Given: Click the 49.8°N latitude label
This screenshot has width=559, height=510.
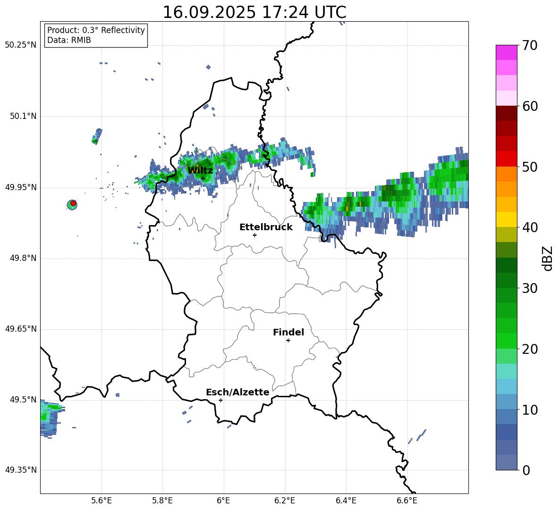Looking at the screenshot, I should tap(23, 258).
